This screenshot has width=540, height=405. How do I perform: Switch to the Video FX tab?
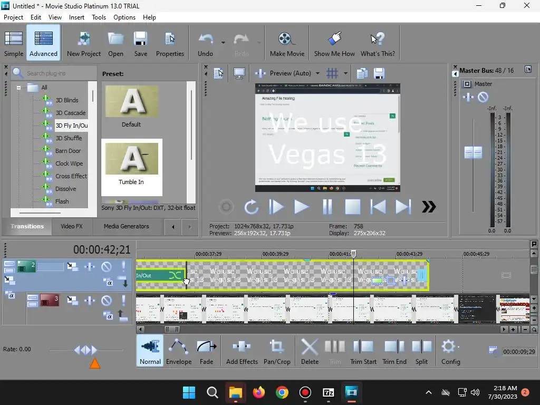pos(72,226)
